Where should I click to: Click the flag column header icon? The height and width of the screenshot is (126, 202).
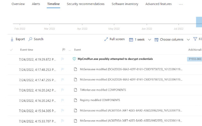63,50
